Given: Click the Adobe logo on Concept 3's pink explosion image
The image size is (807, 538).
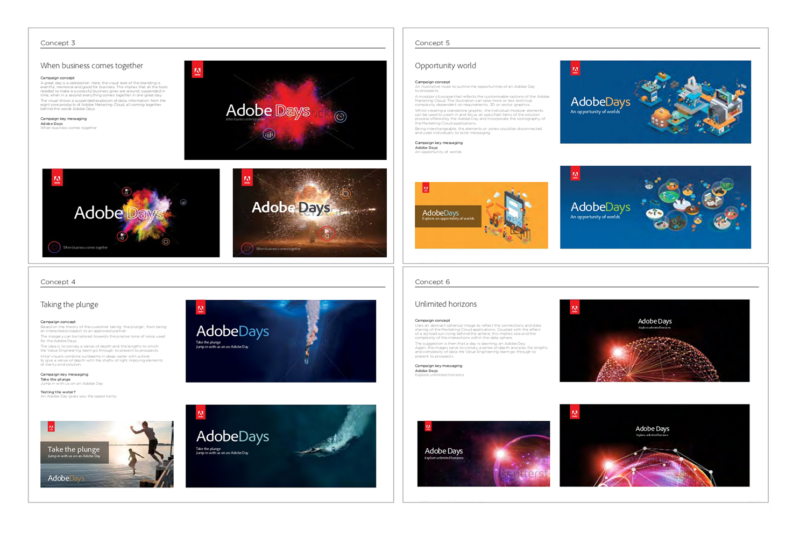Looking at the screenshot, I should tap(197, 69).
